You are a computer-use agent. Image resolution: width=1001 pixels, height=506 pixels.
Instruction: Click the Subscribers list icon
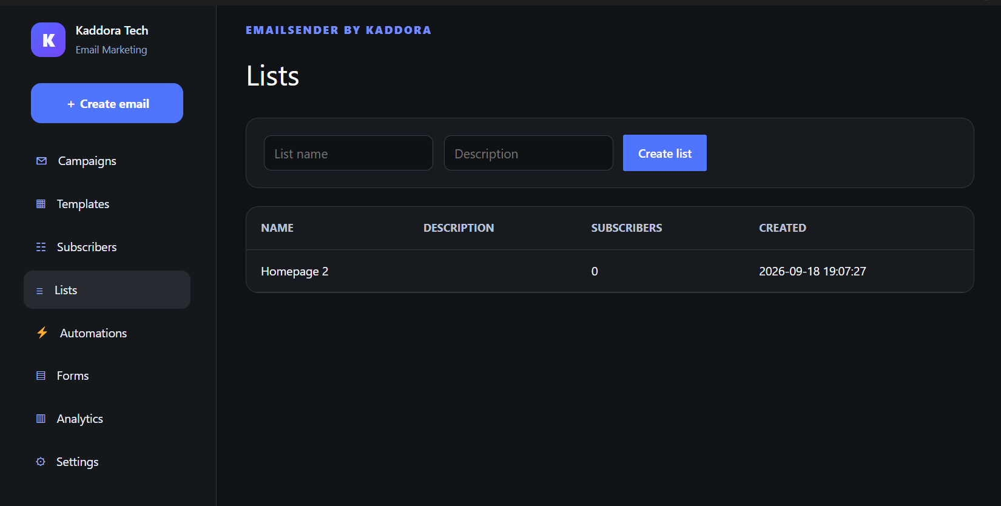tap(41, 247)
